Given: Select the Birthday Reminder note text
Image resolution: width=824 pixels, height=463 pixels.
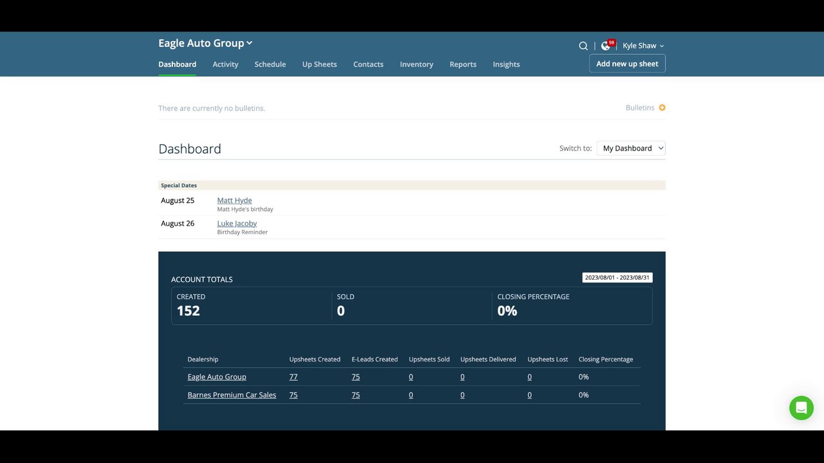Looking at the screenshot, I should point(242,232).
